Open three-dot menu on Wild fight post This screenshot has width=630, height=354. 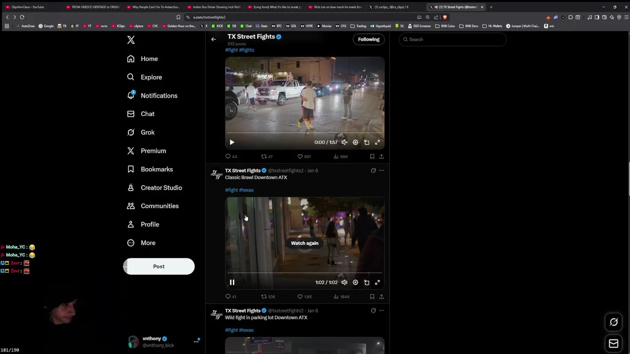(381, 311)
